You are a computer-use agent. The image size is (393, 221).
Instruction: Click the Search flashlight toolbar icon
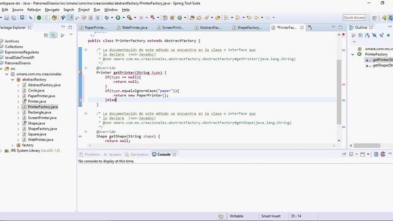(x=206, y=18)
